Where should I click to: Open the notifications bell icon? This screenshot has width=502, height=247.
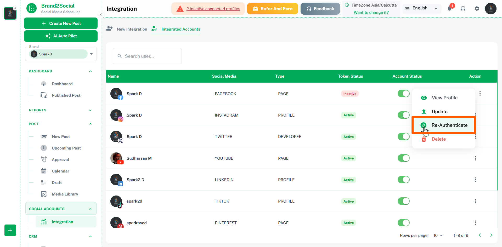click(x=449, y=9)
